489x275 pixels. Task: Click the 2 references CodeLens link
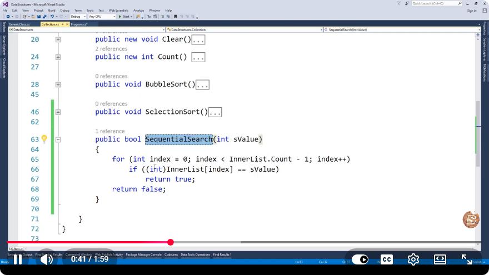coord(111,49)
